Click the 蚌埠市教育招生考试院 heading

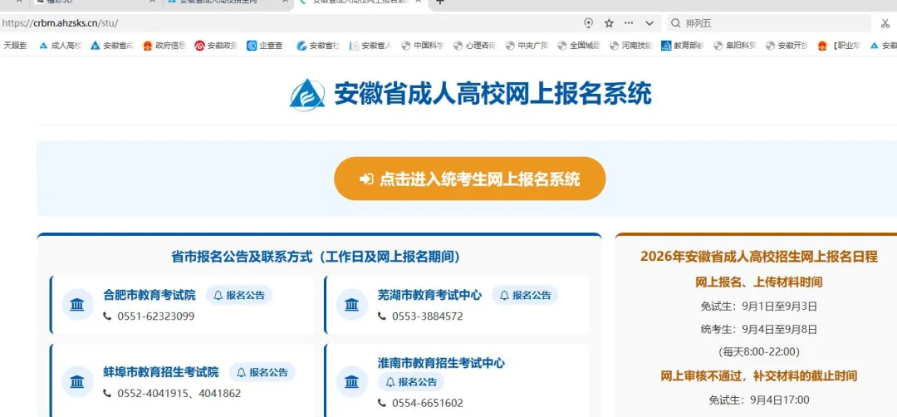click(161, 372)
